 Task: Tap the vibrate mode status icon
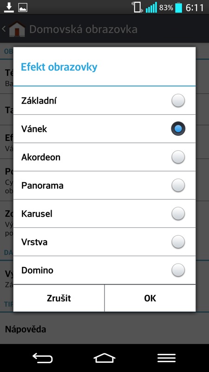click(137, 7)
